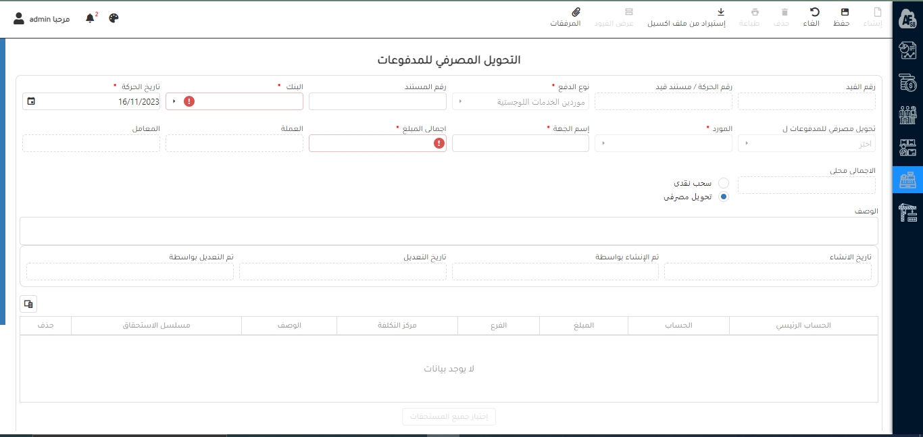
Task: Click the Description (الوصف) text field
Action: [x=449, y=231]
